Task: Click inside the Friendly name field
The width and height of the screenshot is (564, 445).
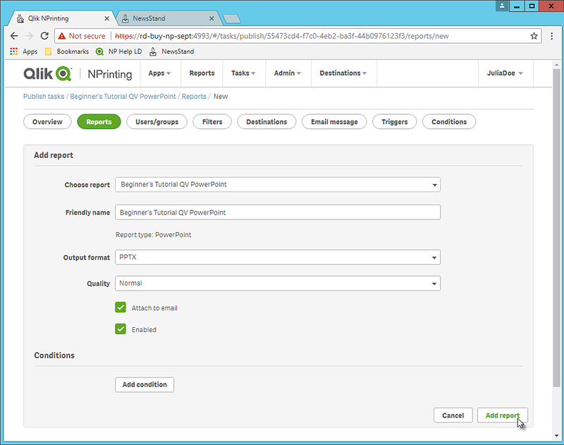Action: 278,212
